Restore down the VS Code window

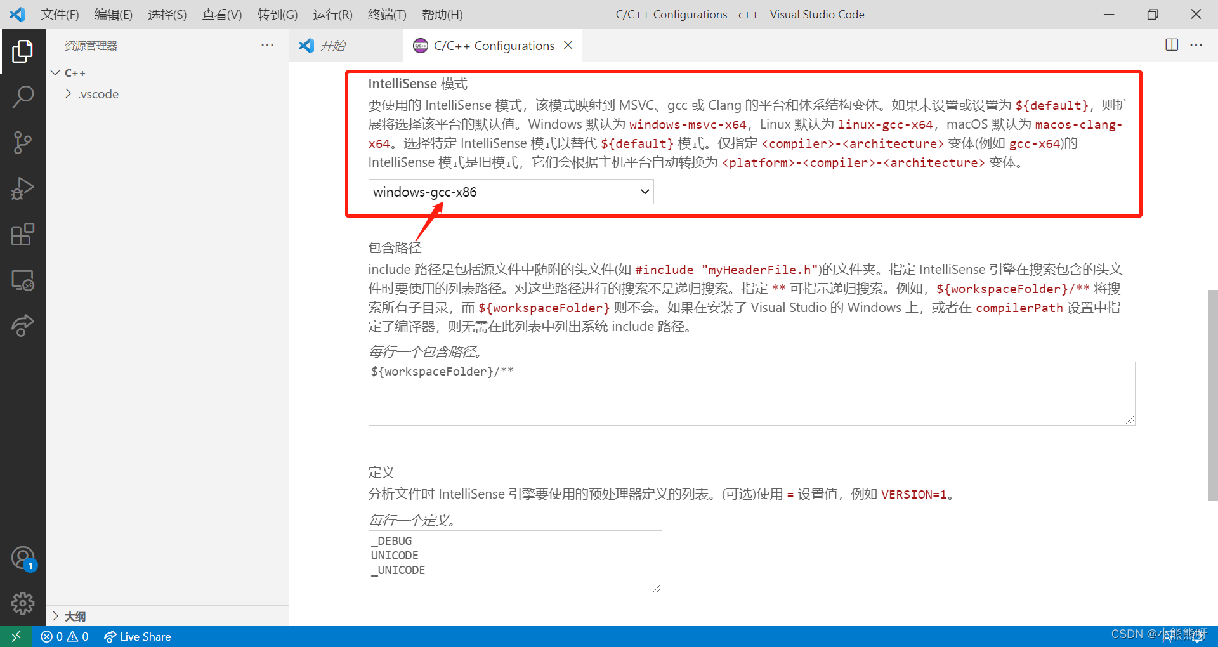[1153, 14]
